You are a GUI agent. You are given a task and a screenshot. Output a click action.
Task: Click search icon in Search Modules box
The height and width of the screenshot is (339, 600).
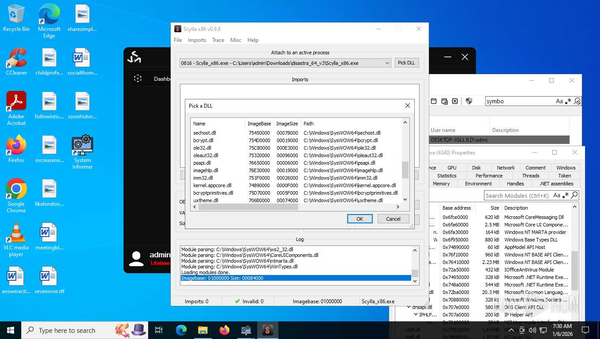tap(574, 195)
